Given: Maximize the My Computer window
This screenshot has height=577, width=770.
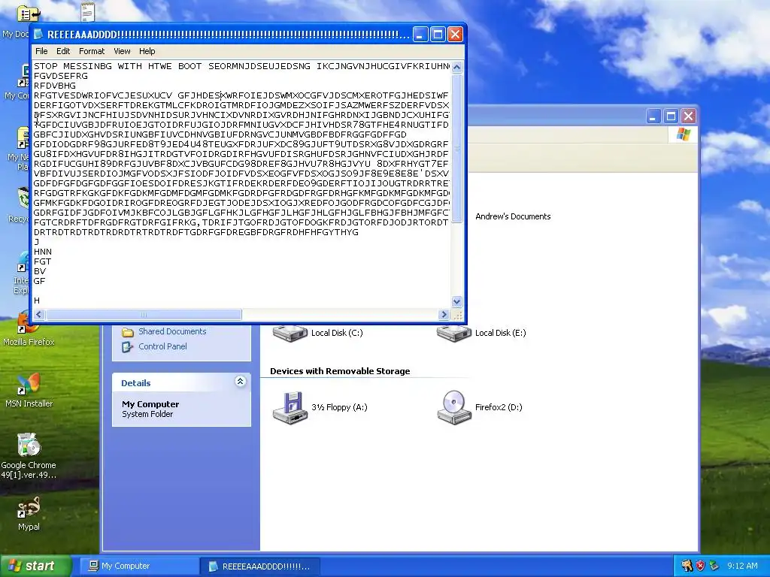Looking at the screenshot, I should pyautogui.click(x=671, y=116).
